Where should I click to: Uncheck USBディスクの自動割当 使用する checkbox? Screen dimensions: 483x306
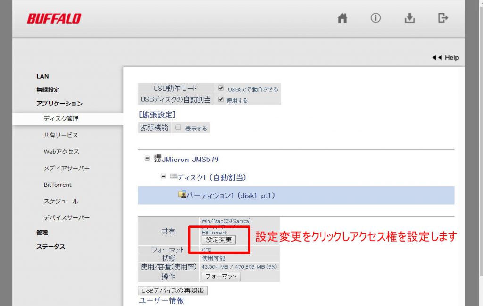coord(221,99)
